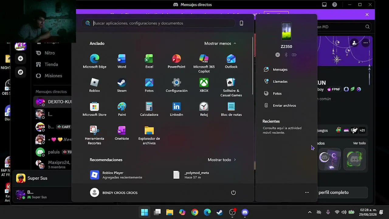
Task: Dismiss the purple Discord banner
Action: pyautogui.click(x=367, y=15)
